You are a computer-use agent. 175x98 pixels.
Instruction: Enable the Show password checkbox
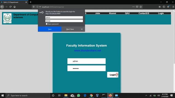[x=46, y=24]
